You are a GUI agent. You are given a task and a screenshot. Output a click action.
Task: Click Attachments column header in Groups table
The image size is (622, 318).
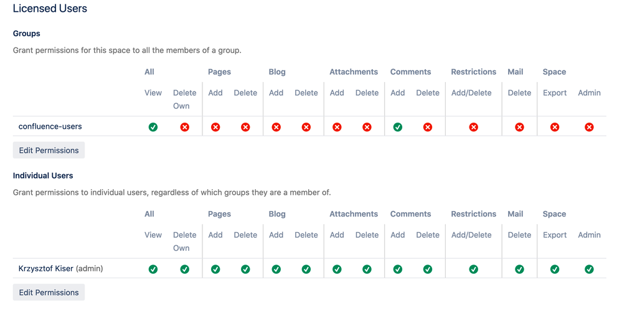[354, 72]
